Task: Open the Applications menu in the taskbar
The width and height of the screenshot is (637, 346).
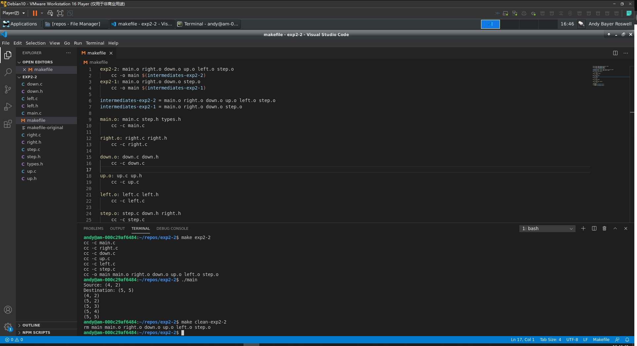Action: pyautogui.click(x=20, y=24)
